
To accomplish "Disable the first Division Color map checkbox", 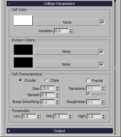I will click(x=102, y=51).
